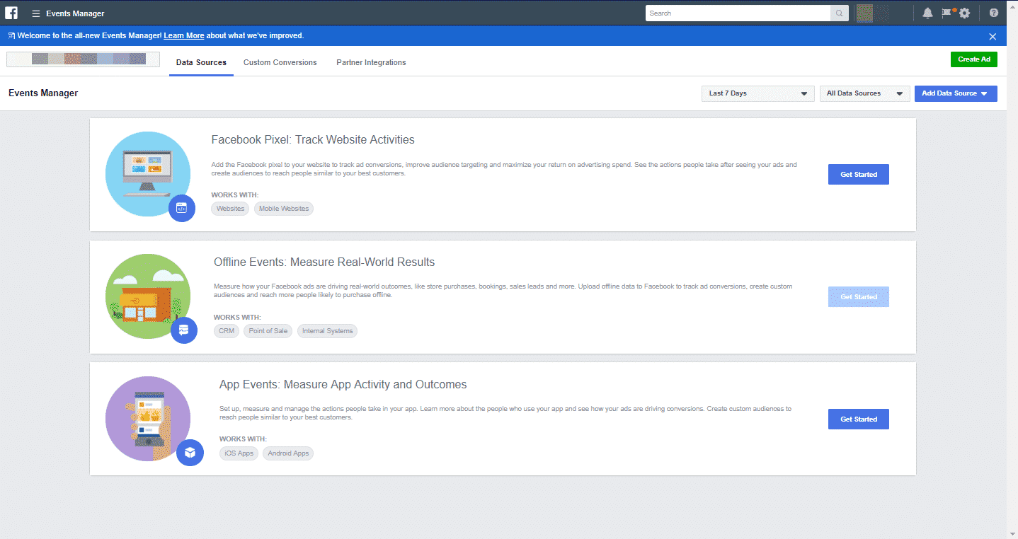The image size is (1018, 539).
Task: Click the search magnifier button
Action: (x=840, y=13)
